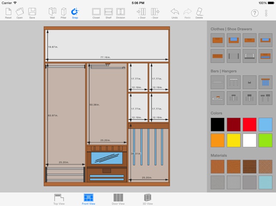The image size is (276, 206).
Task: Add a Shelf to the closet
Action: click(x=109, y=13)
